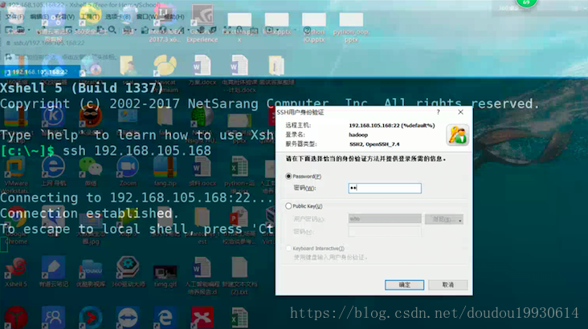Click the fang.zip archive on desktop

165,171
